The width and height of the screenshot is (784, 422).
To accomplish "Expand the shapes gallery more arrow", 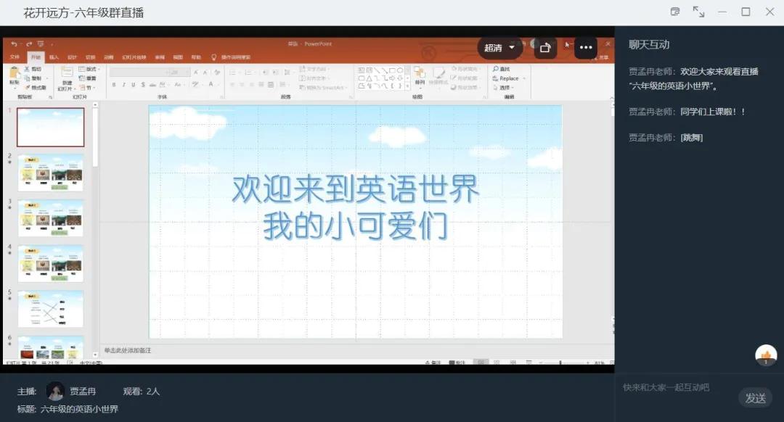I will (x=407, y=87).
